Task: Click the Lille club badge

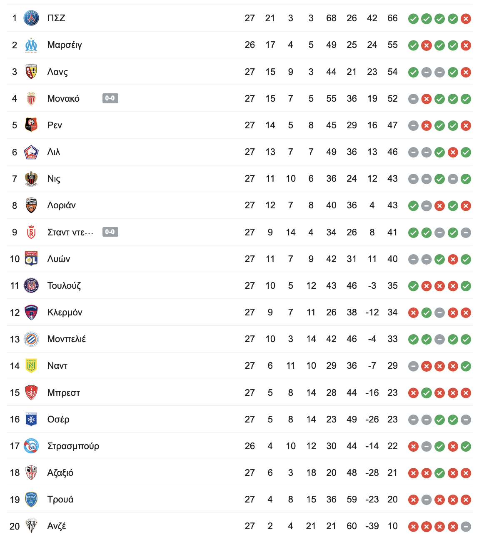Action: click(x=31, y=152)
